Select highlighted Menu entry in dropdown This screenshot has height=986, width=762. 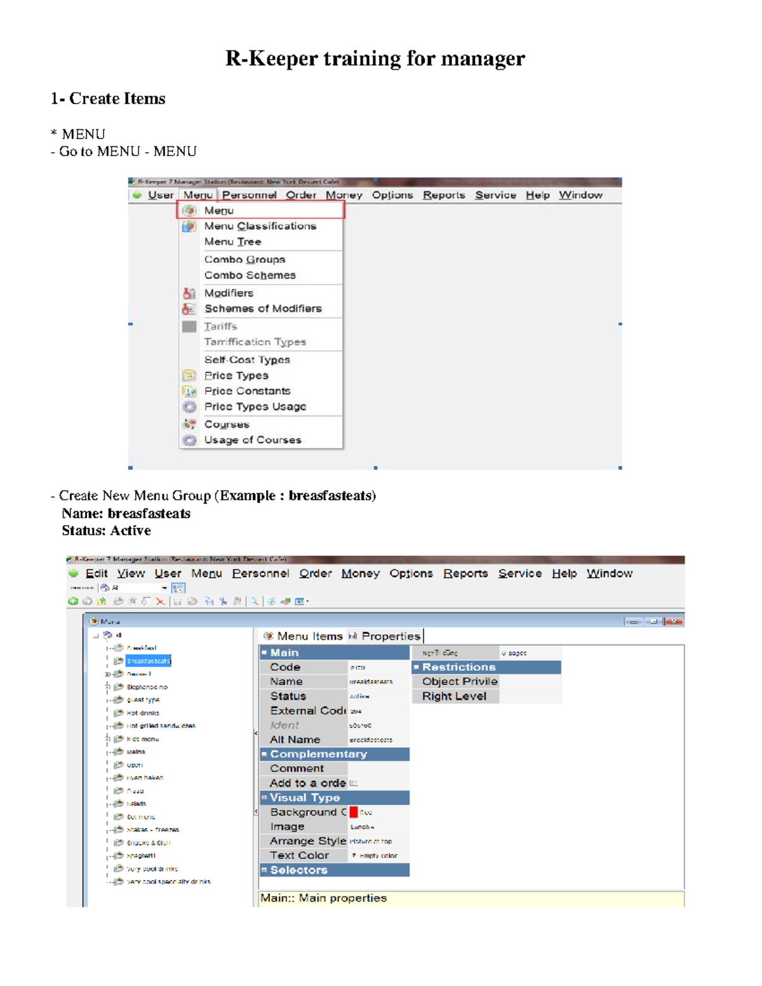(261, 210)
